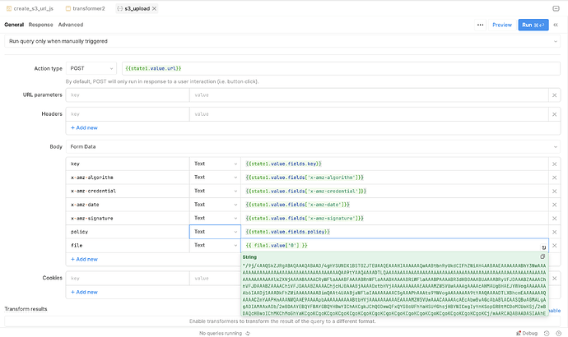The height and width of the screenshot is (337, 568).
Task: Remove the URL parameters row
Action: click(554, 95)
